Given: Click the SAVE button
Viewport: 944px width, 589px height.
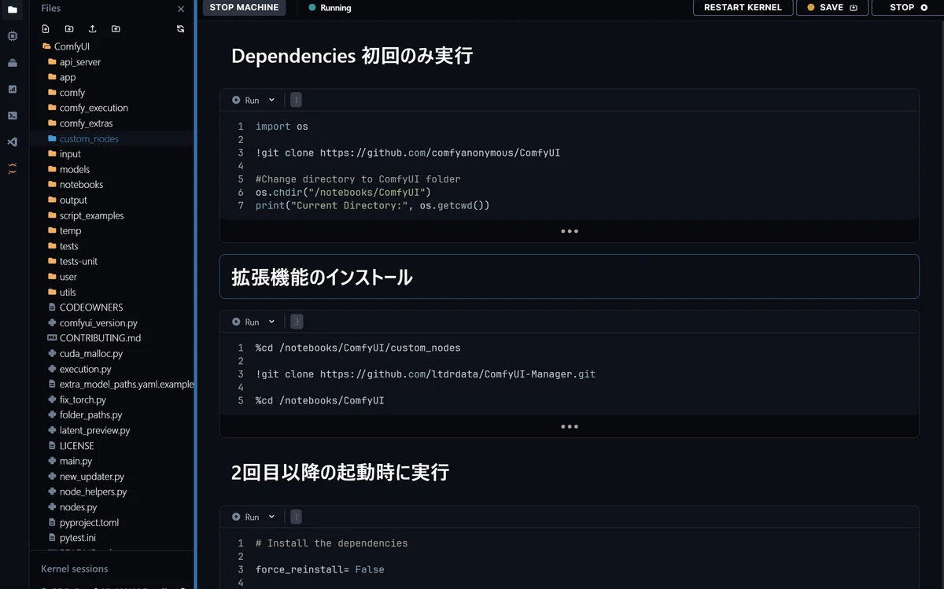Looking at the screenshot, I should [832, 7].
